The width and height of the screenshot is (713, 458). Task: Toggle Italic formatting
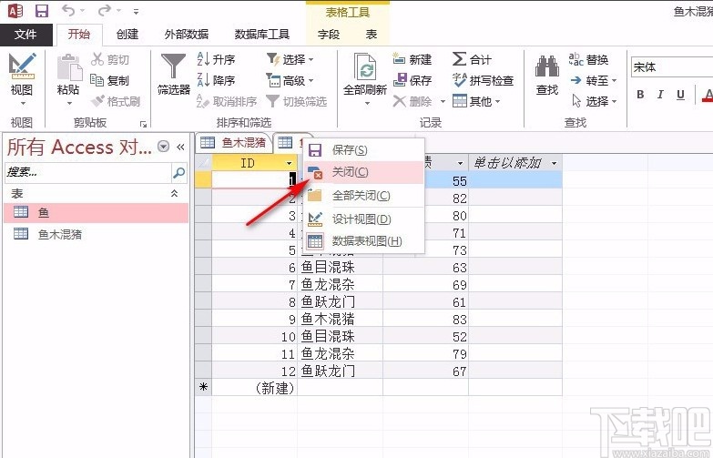(660, 95)
